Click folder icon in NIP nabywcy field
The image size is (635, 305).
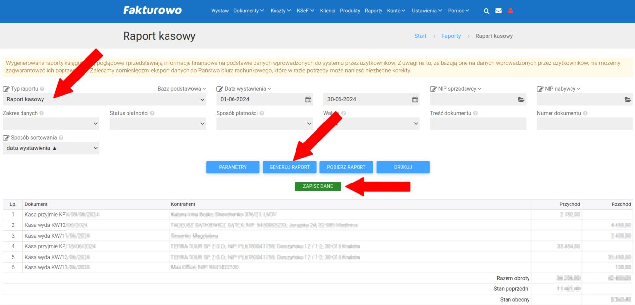[628, 100]
